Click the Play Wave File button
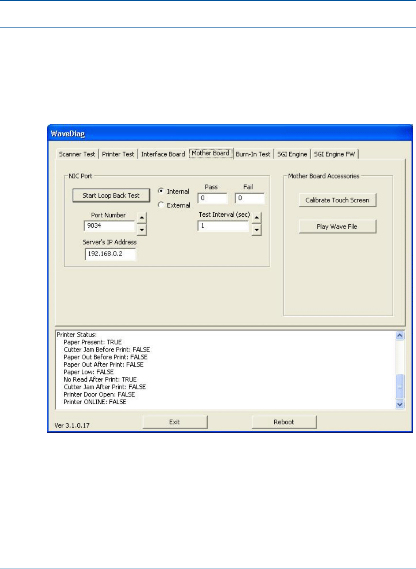 [337, 226]
